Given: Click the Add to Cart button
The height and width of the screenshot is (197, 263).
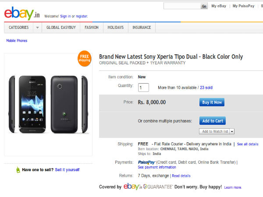Looking at the screenshot, I should tap(213, 121).
